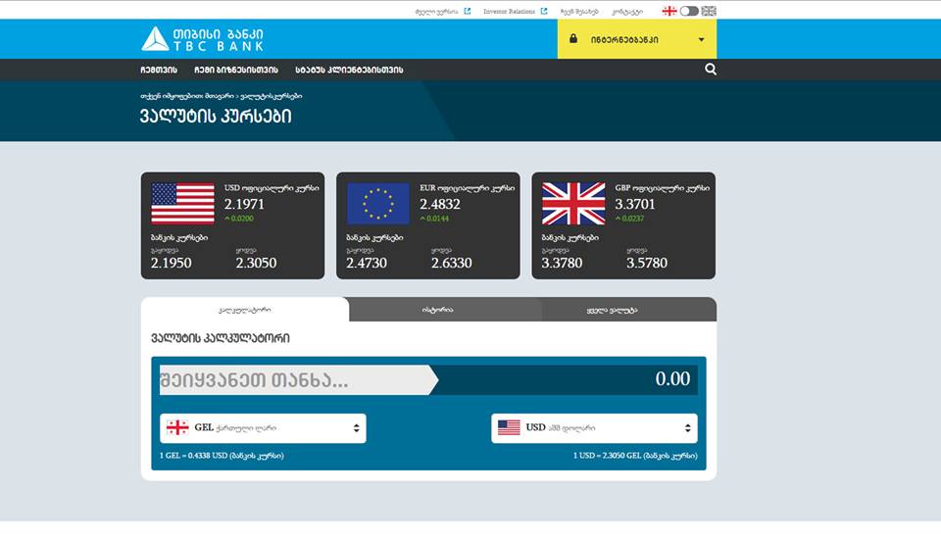
Task: Click the external-link icon beside Investor Relations
Action: (544, 11)
